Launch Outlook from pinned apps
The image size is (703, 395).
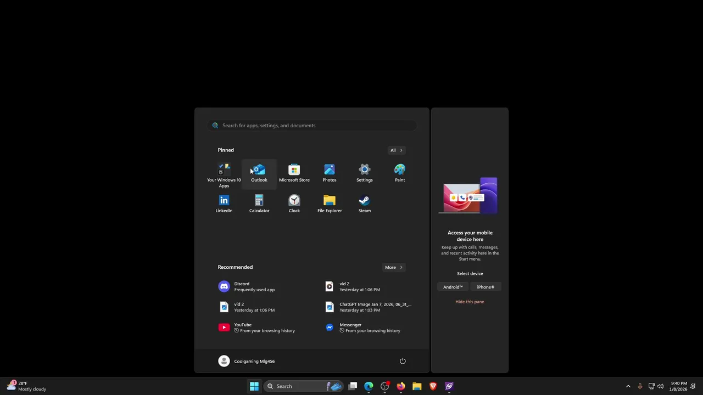(x=259, y=173)
